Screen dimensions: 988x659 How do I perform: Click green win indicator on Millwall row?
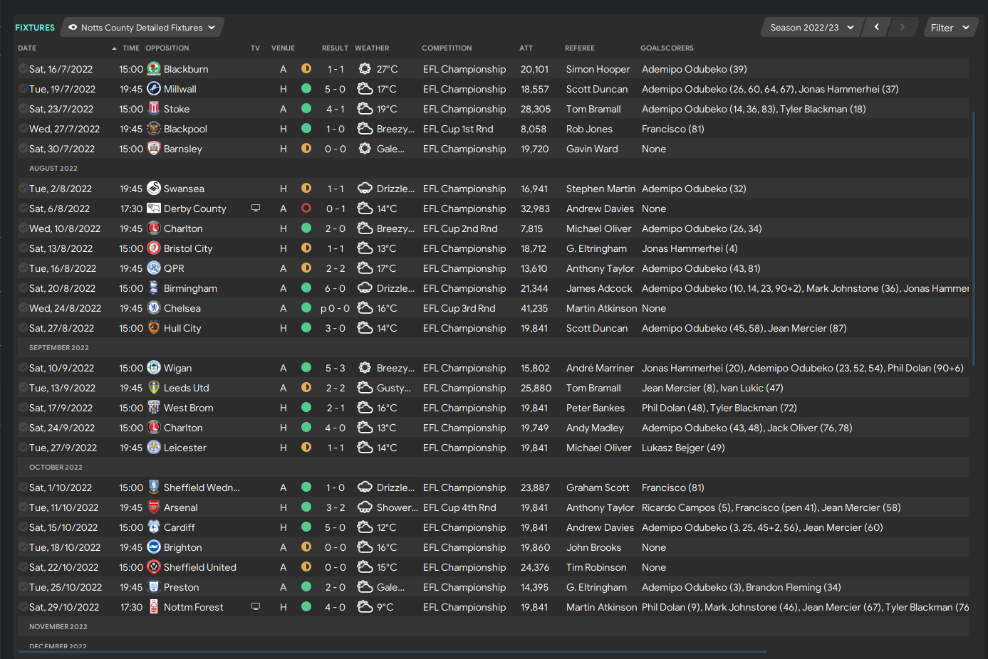[306, 89]
